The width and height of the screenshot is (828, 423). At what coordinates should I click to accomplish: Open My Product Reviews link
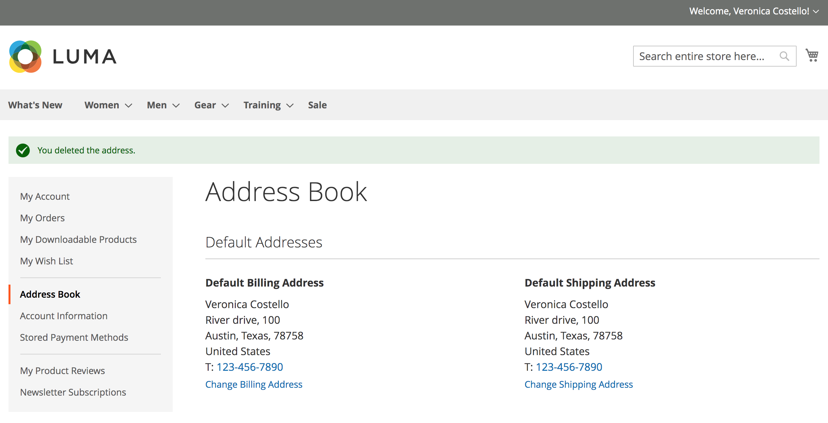click(62, 371)
